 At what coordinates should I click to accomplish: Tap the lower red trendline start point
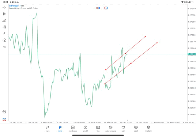(x=105, y=84)
